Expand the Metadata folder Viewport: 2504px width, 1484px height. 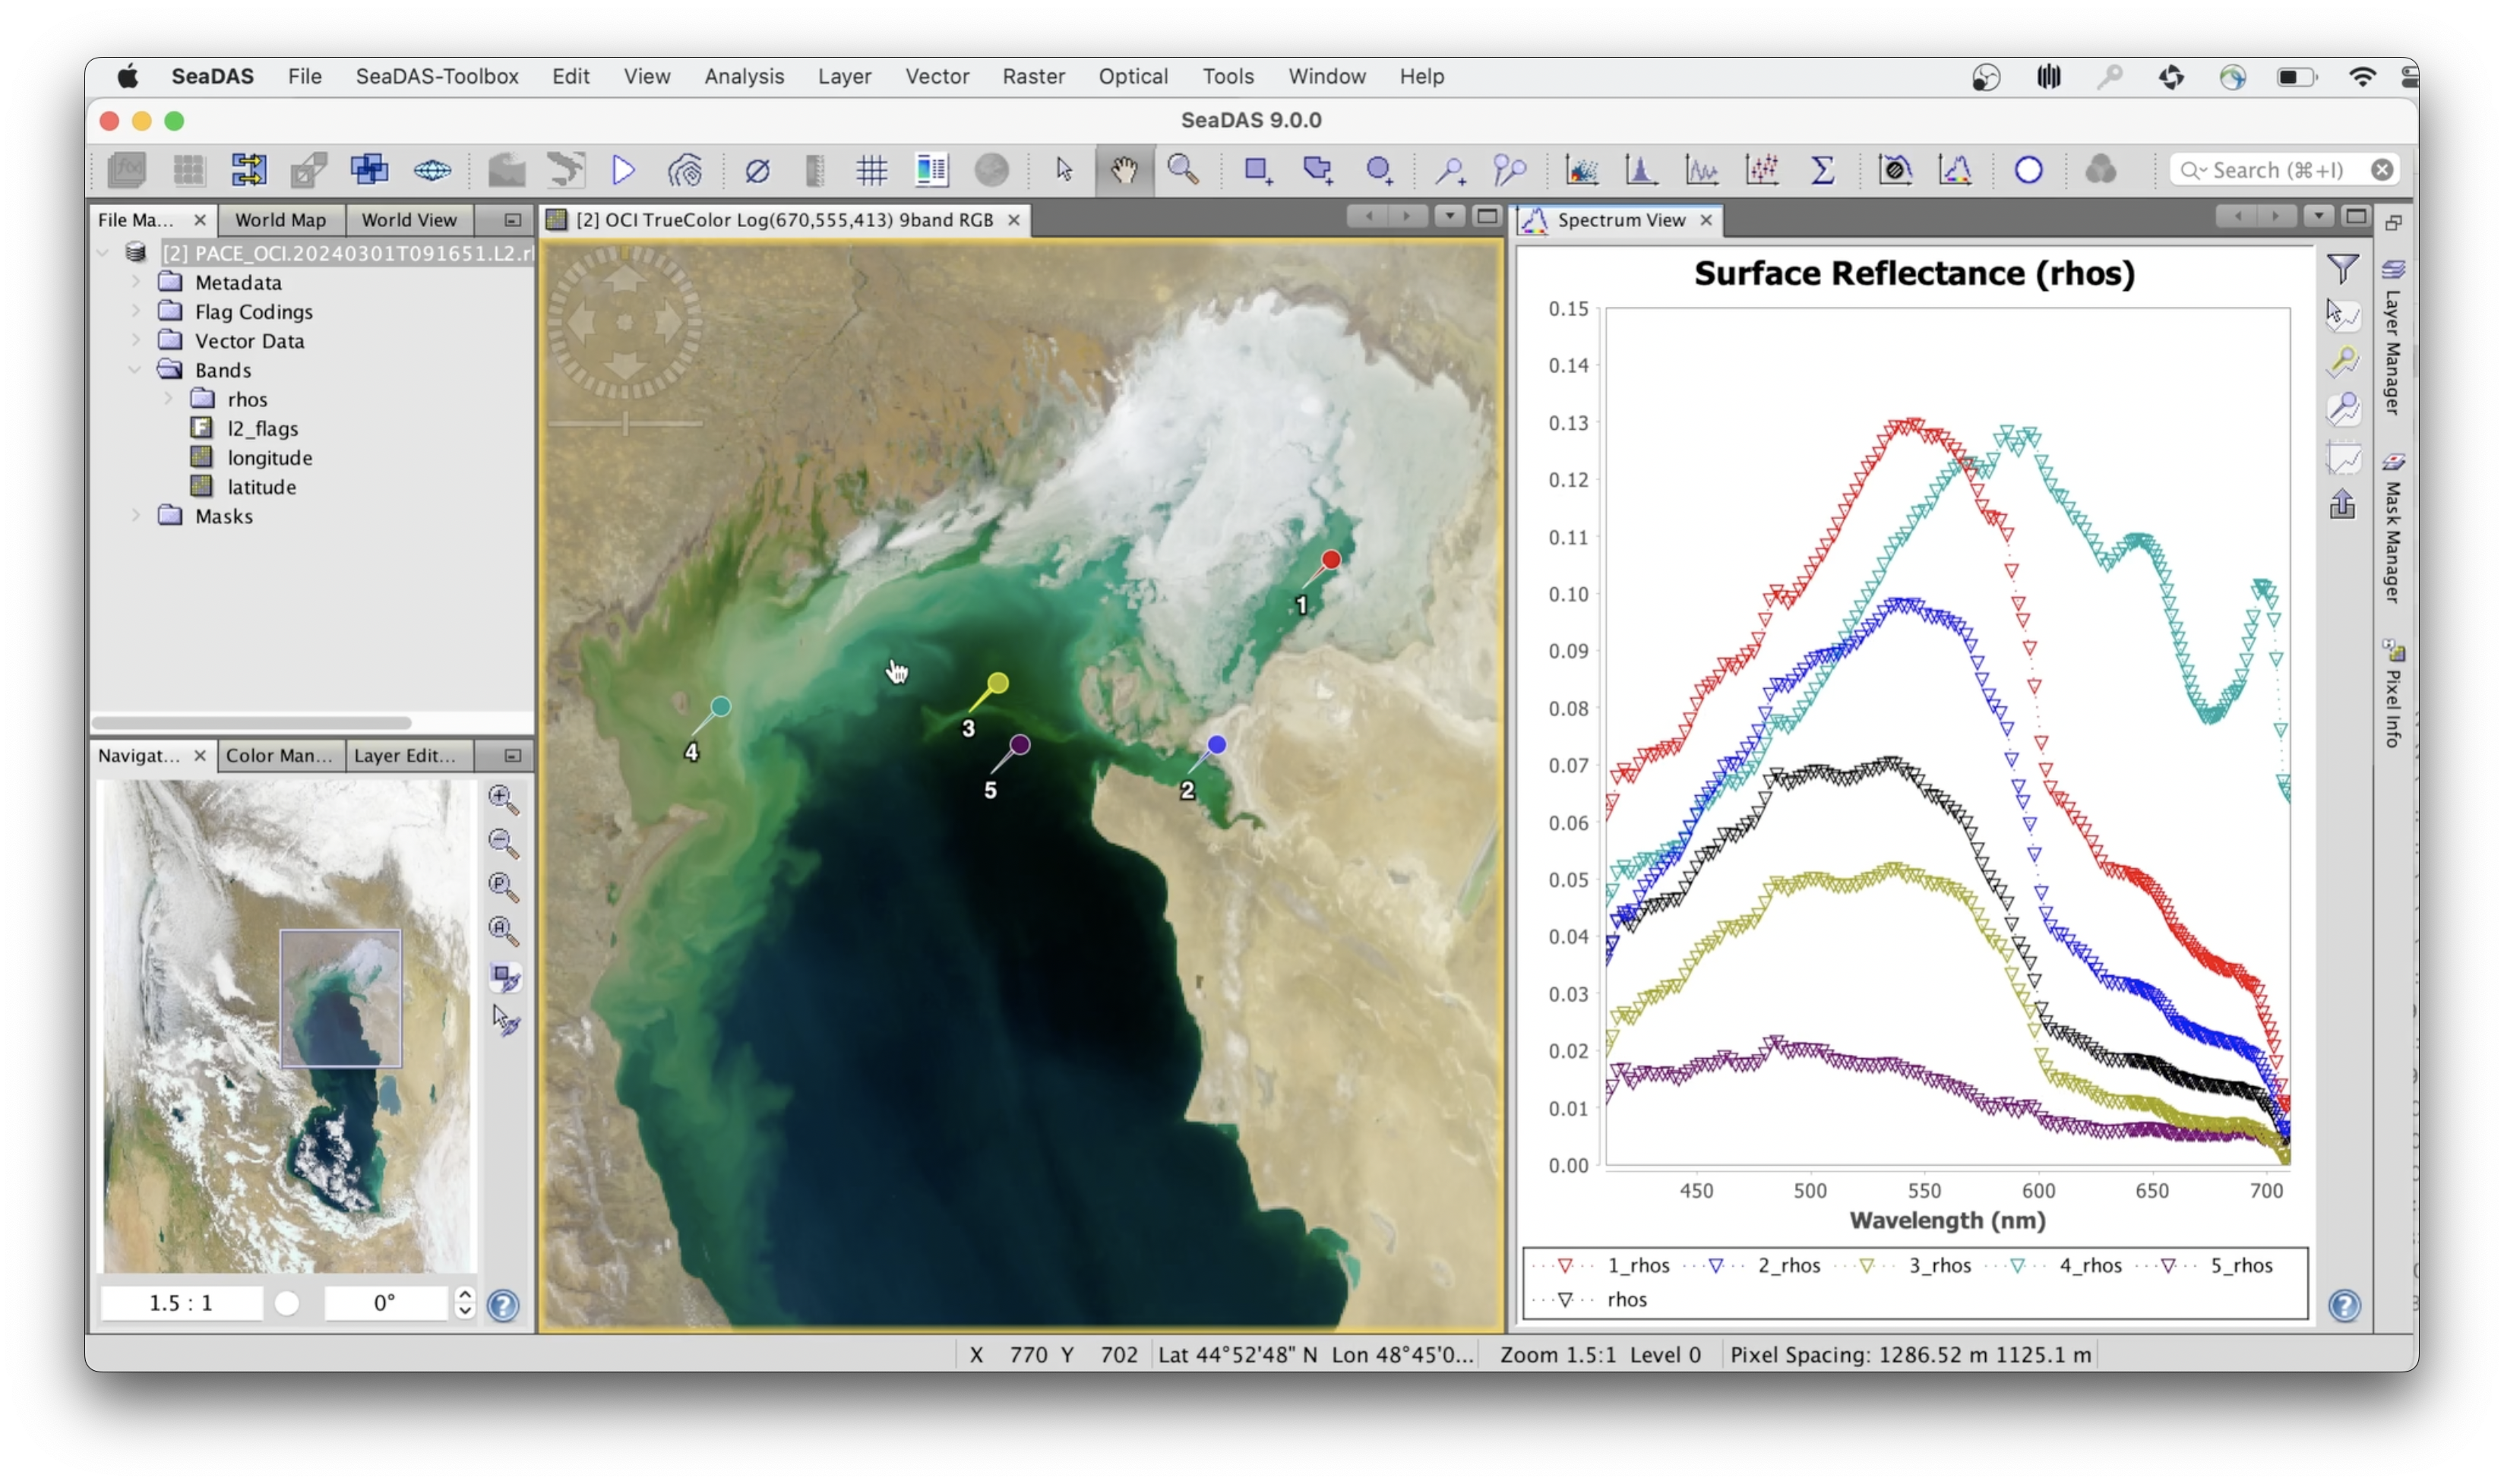point(136,282)
